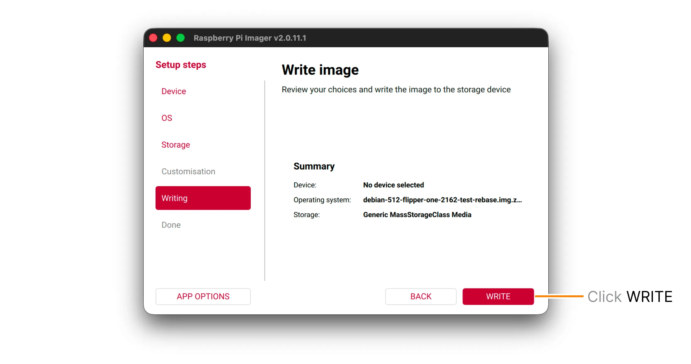The width and height of the screenshot is (691, 364).
Task: Click the 'Setup steps' heading
Action: pyautogui.click(x=181, y=65)
